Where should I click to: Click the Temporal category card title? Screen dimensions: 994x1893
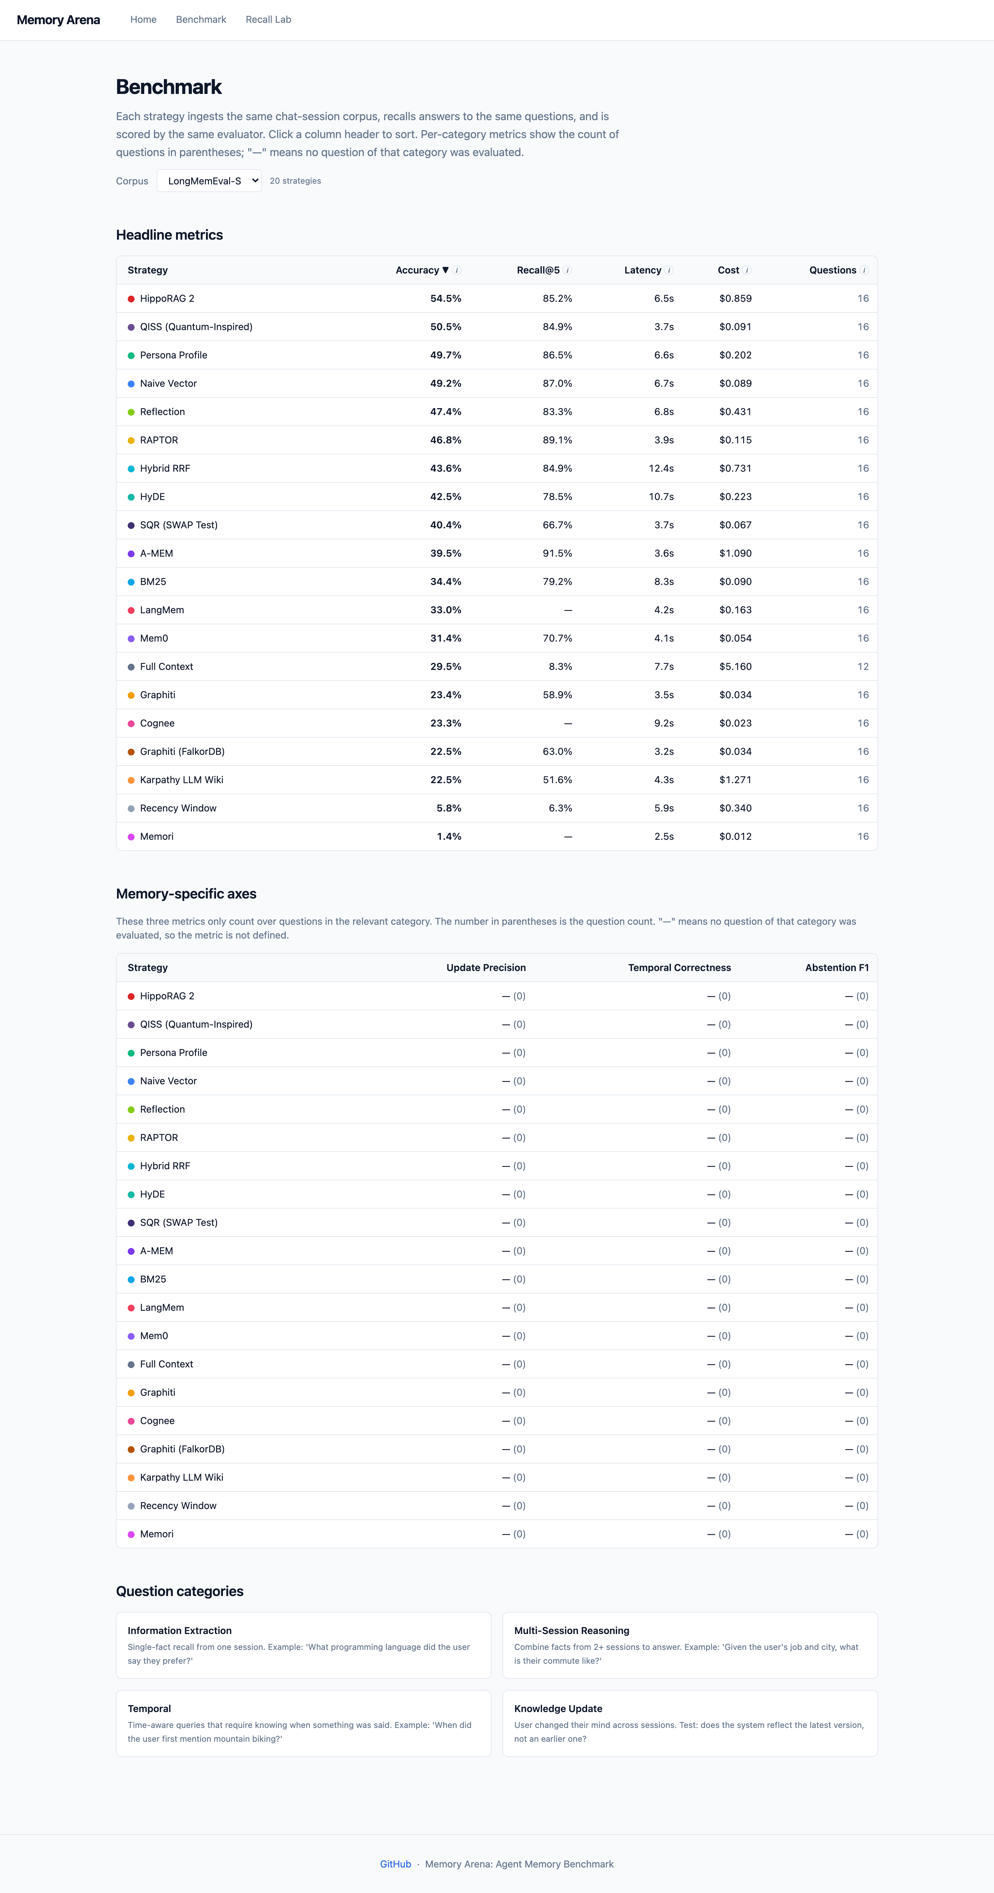149,1709
